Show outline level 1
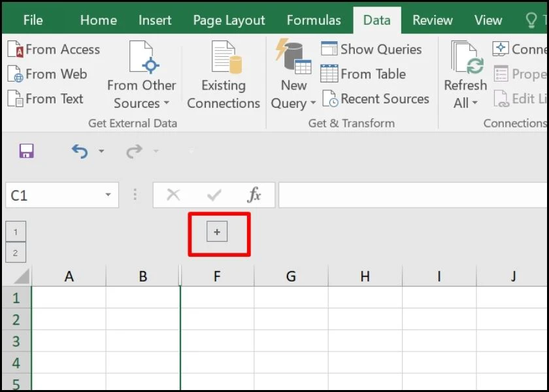549x392 pixels. click(x=15, y=231)
